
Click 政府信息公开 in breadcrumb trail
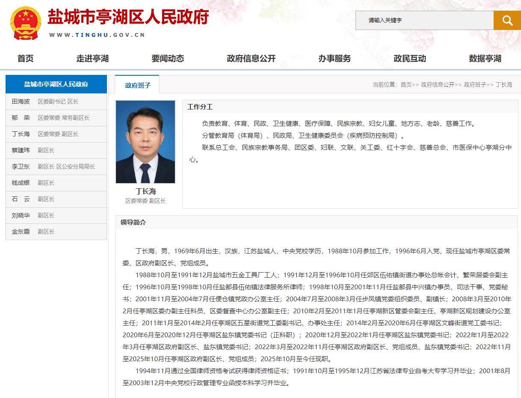[438, 85]
